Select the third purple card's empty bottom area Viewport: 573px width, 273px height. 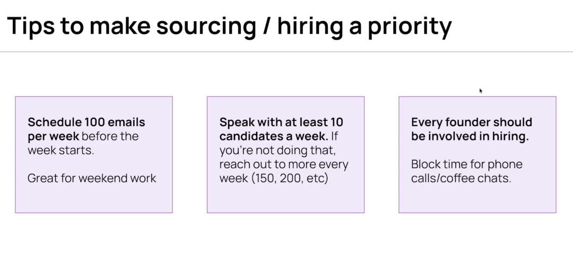coord(477,200)
